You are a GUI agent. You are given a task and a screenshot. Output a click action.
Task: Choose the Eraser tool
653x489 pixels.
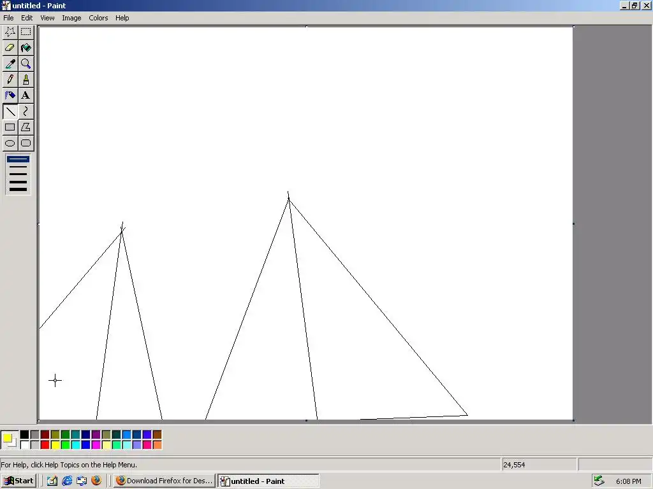pos(10,48)
